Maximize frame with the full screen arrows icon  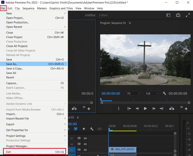188,15
